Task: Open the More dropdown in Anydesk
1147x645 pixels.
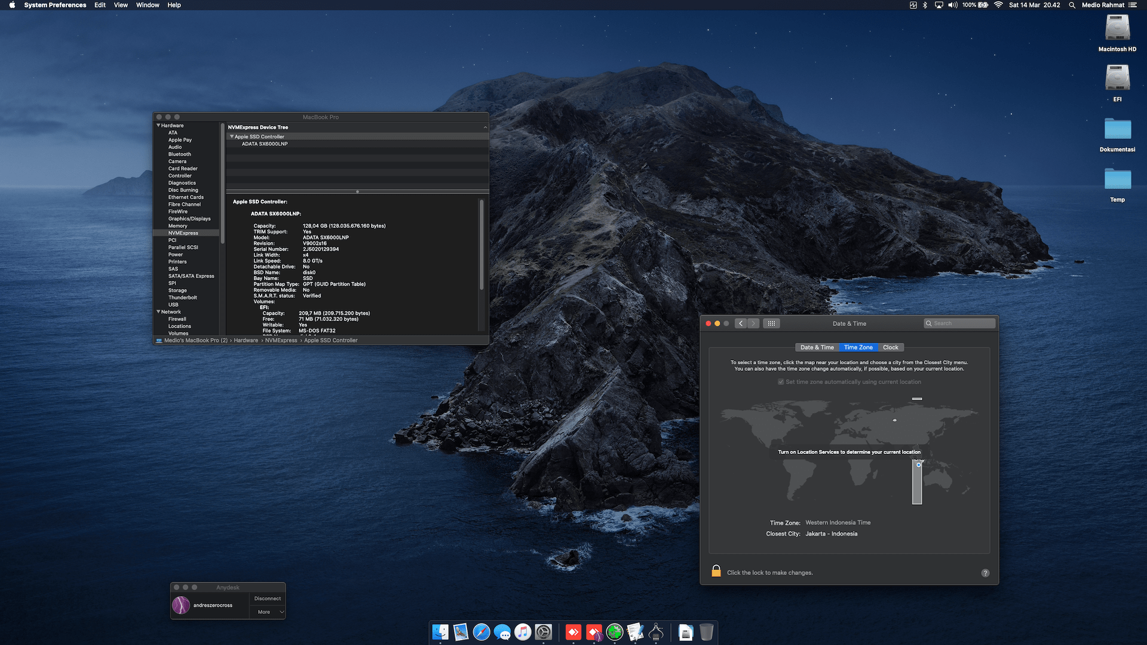Action: (268, 612)
